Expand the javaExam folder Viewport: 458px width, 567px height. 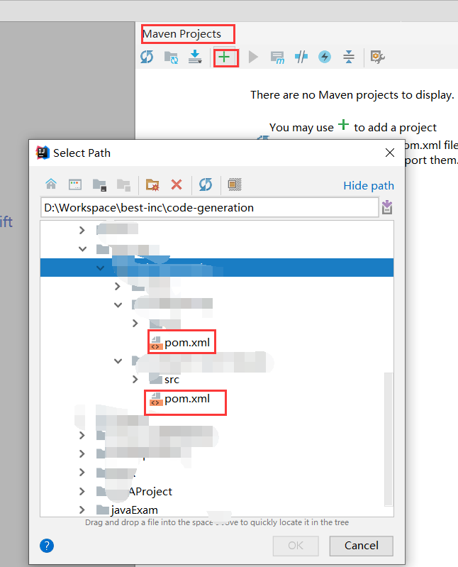point(82,510)
